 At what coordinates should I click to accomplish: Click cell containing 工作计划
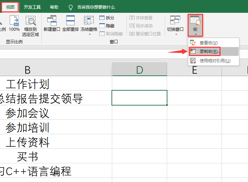click(x=56, y=83)
